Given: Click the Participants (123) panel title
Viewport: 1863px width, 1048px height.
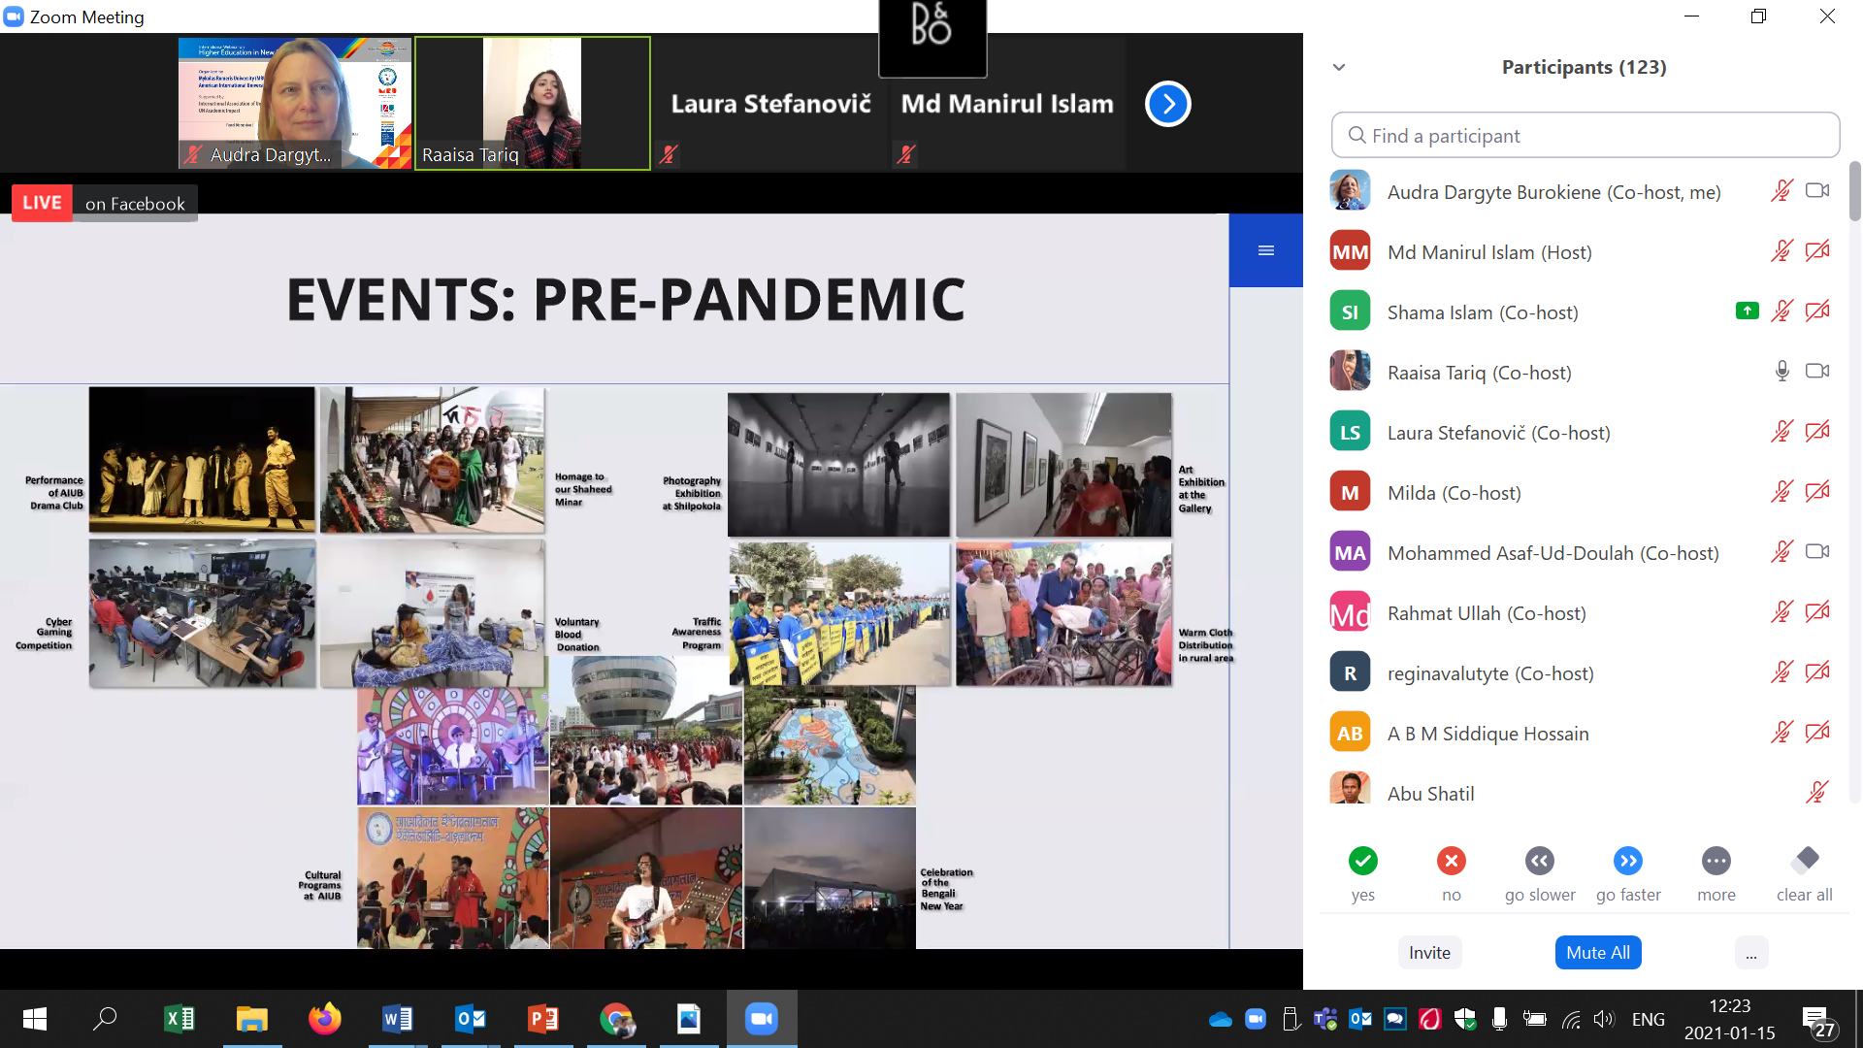Looking at the screenshot, I should coord(1584,67).
